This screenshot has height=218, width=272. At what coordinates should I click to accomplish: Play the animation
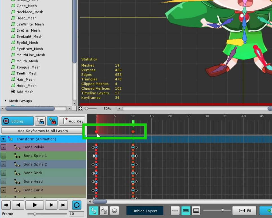35,205
